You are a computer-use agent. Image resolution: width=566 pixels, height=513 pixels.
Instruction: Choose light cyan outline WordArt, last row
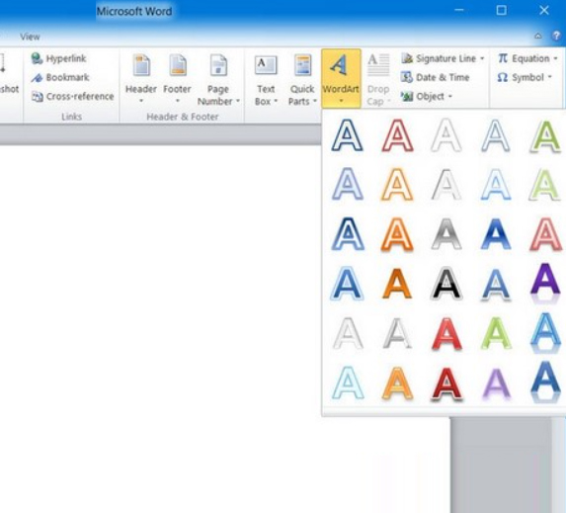coord(347,383)
